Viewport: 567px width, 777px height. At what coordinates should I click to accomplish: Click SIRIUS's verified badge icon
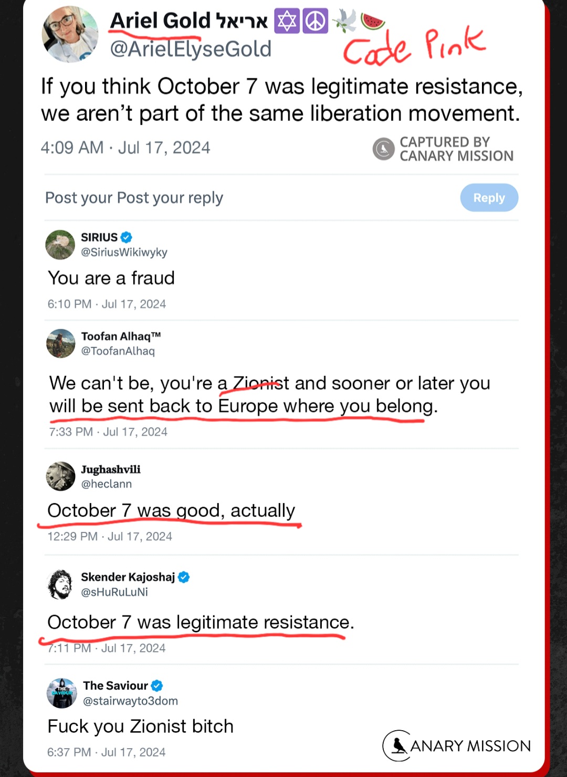(127, 237)
